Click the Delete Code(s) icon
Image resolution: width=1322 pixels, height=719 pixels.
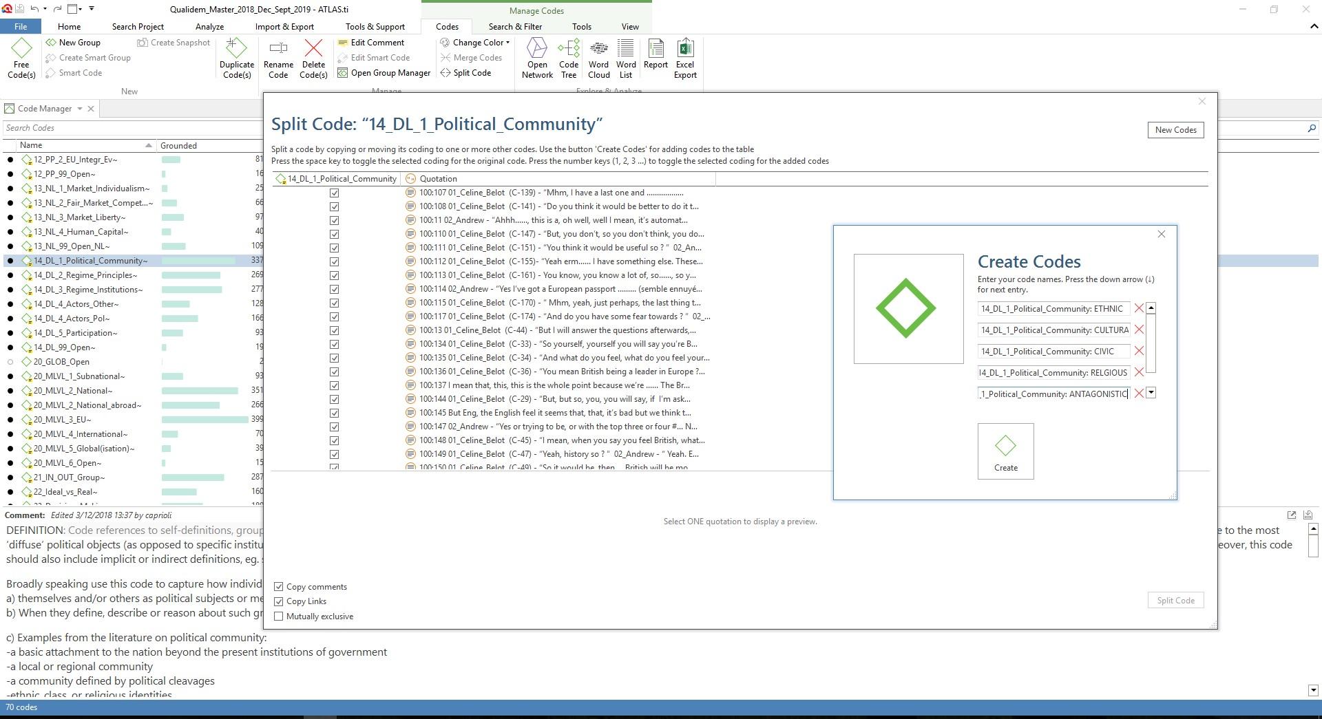313,58
